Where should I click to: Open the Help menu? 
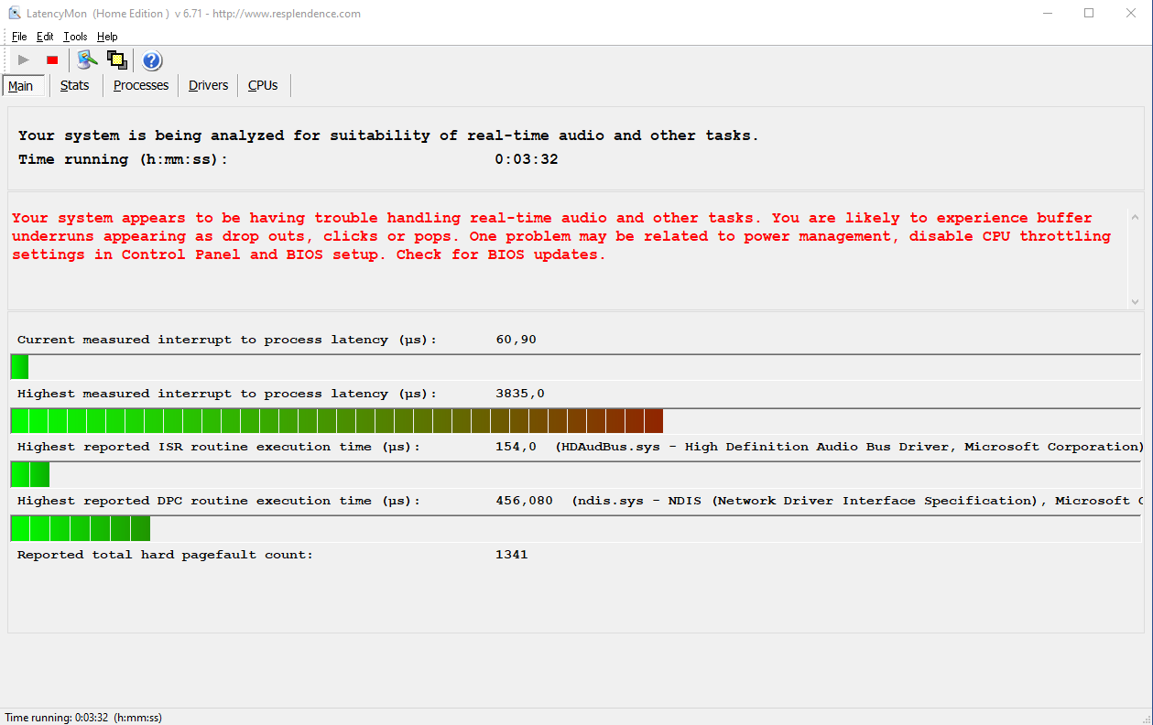click(x=107, y=37)
